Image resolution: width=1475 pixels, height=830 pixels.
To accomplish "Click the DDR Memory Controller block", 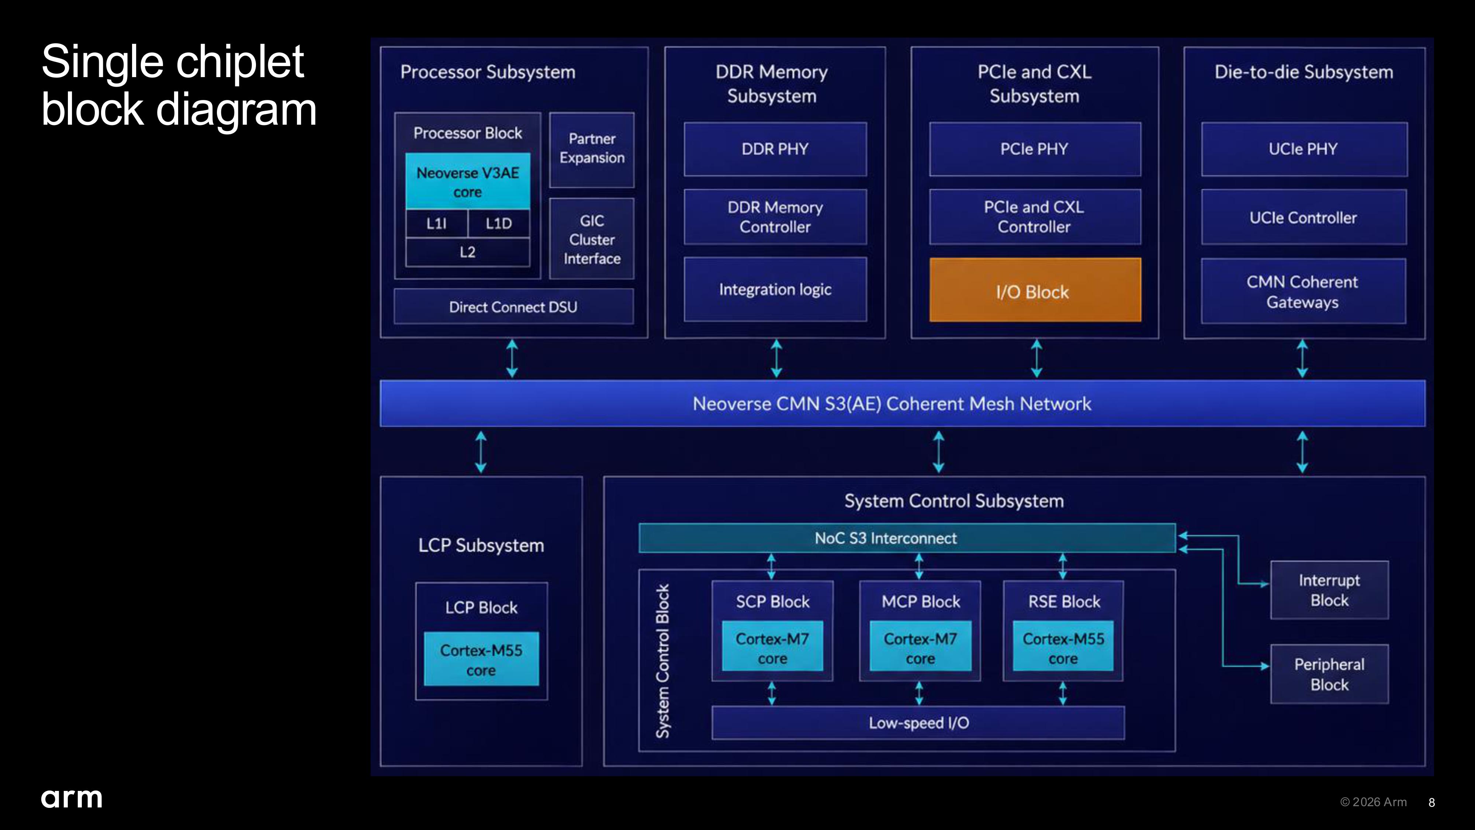I will (775, 217).
